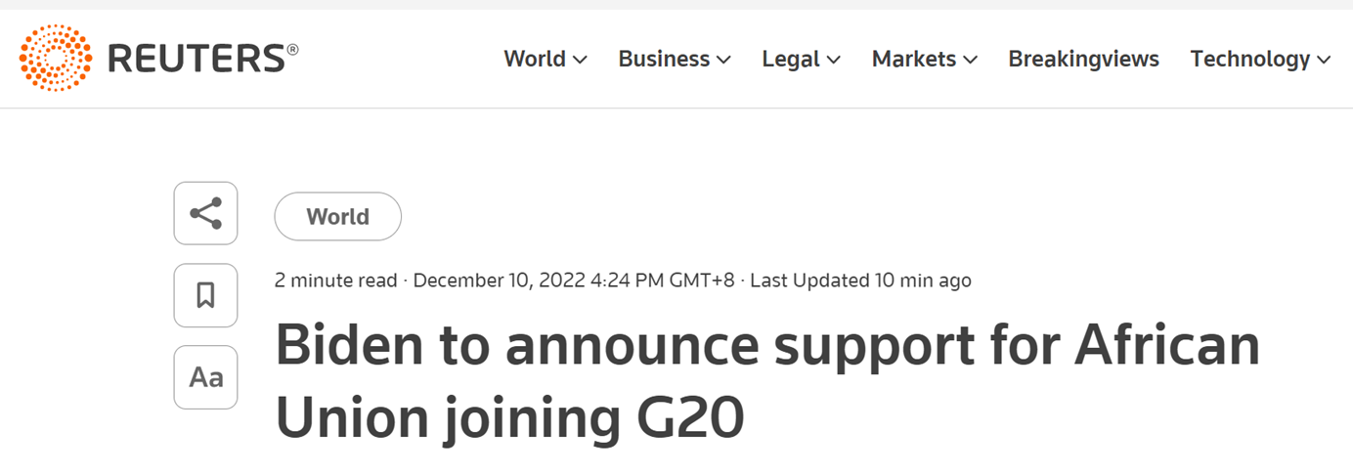Viewport: 1353px width, 475px height.
Task: Click the Reuters sunburst logo icon
Action: point(56,59)
